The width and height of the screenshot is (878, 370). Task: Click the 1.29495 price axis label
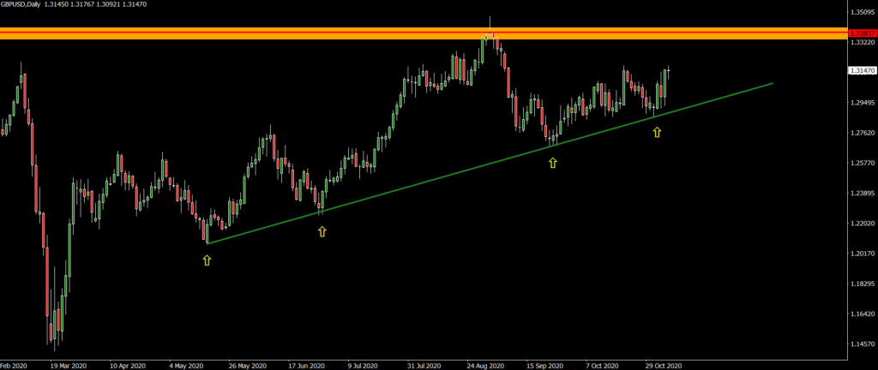(x=862, y=103)
